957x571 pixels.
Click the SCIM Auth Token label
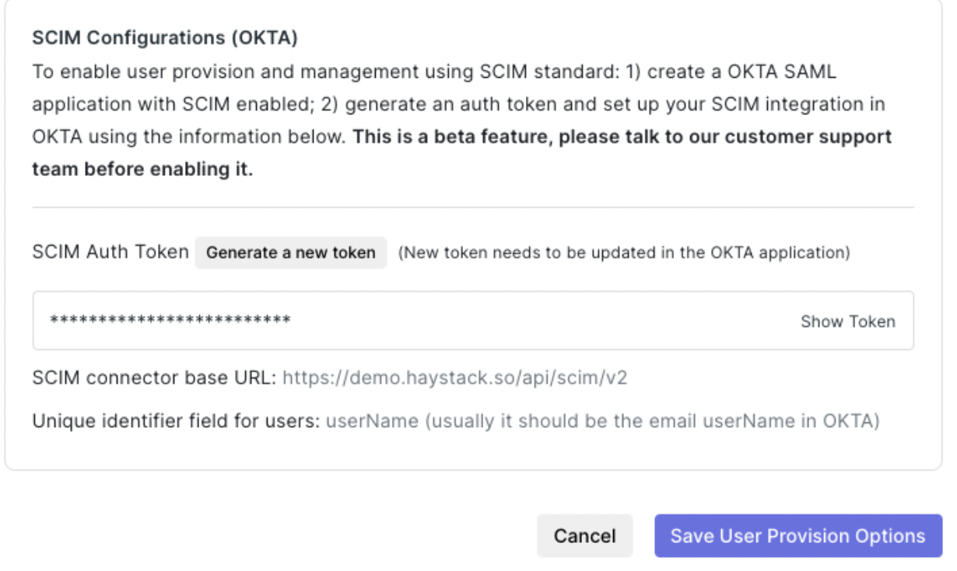(110, 252)
